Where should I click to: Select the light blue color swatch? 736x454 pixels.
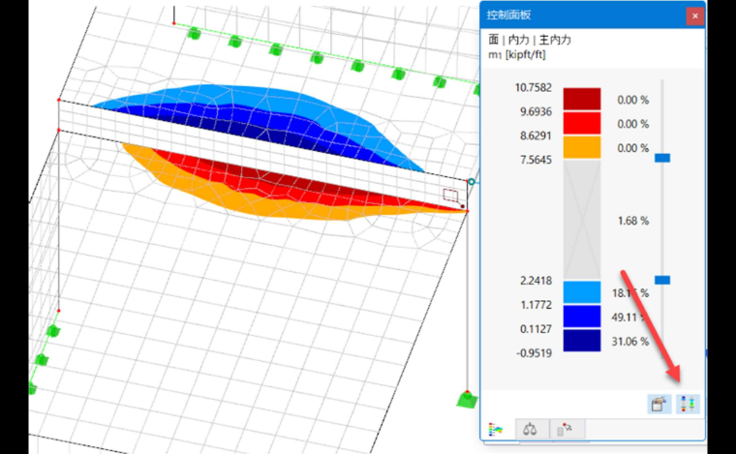582,292
